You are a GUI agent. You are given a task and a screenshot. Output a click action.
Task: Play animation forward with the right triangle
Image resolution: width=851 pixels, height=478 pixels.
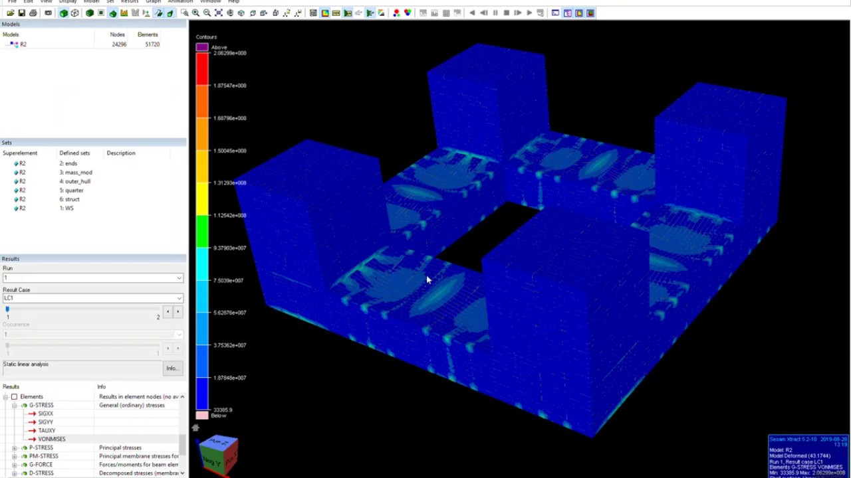(x=529, y=13)
